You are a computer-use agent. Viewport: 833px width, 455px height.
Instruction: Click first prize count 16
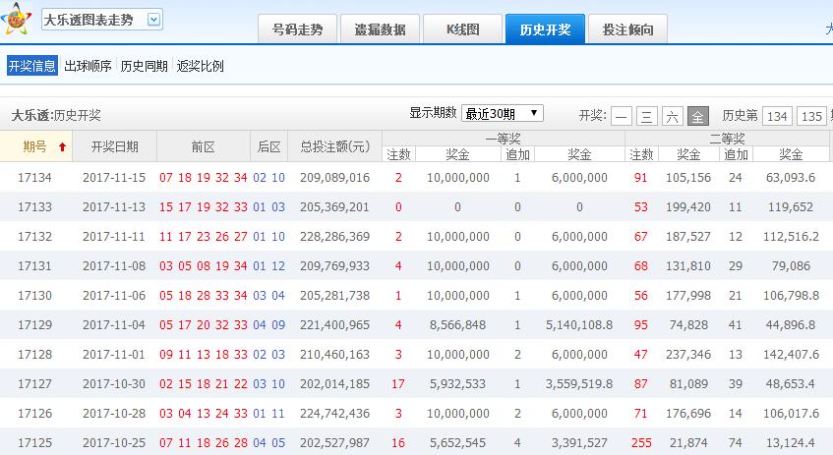[x=398, y=443]
